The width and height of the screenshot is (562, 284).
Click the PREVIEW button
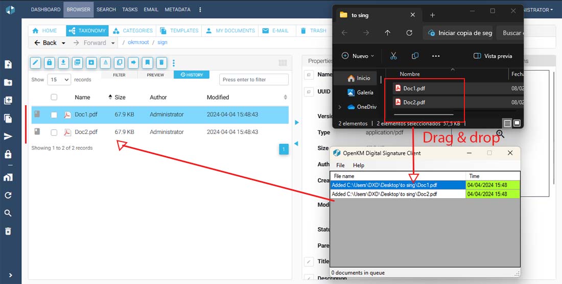click(155, 75)
